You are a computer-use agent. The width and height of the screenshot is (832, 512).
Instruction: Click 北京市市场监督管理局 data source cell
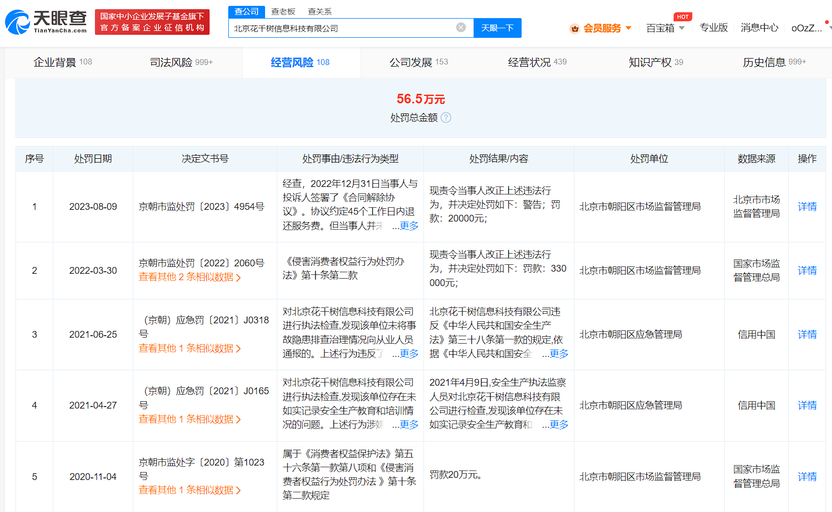click(x=757, y=207)
